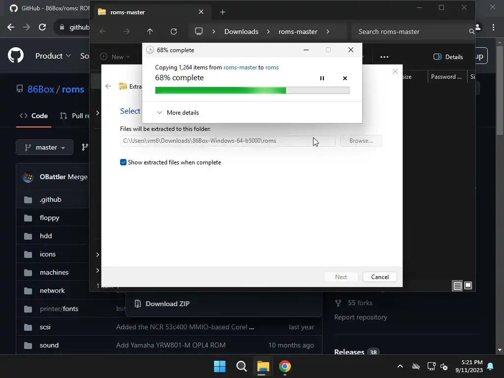Open the network folder

click(52, 290)
